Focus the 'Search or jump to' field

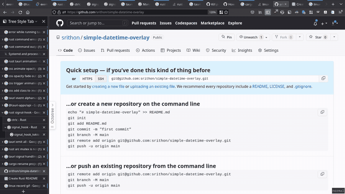[97, 23]
